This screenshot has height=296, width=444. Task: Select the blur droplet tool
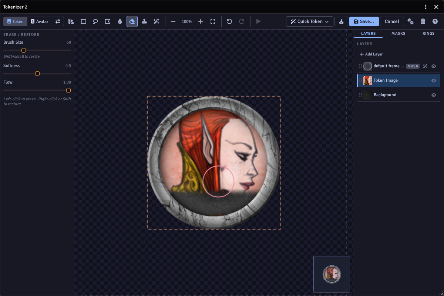120,21
